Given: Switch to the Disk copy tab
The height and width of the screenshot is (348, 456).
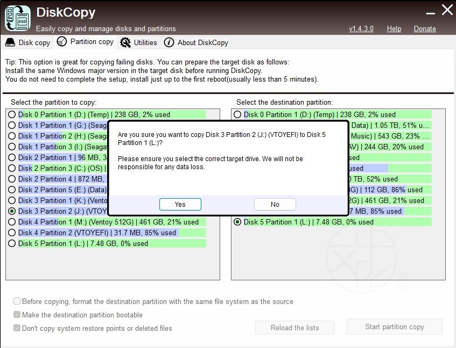Looking at the screenshot, I should click(x=34, y=42).
